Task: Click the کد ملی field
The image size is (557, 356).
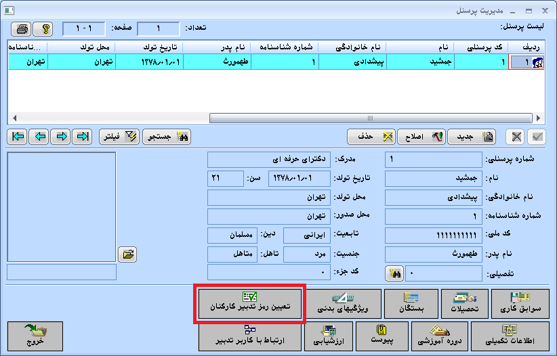Action: (x=434, y=236)
